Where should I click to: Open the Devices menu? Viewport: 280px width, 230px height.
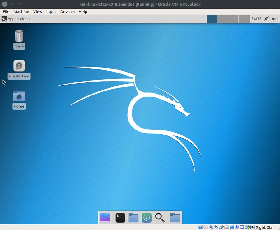coord(67,12)
